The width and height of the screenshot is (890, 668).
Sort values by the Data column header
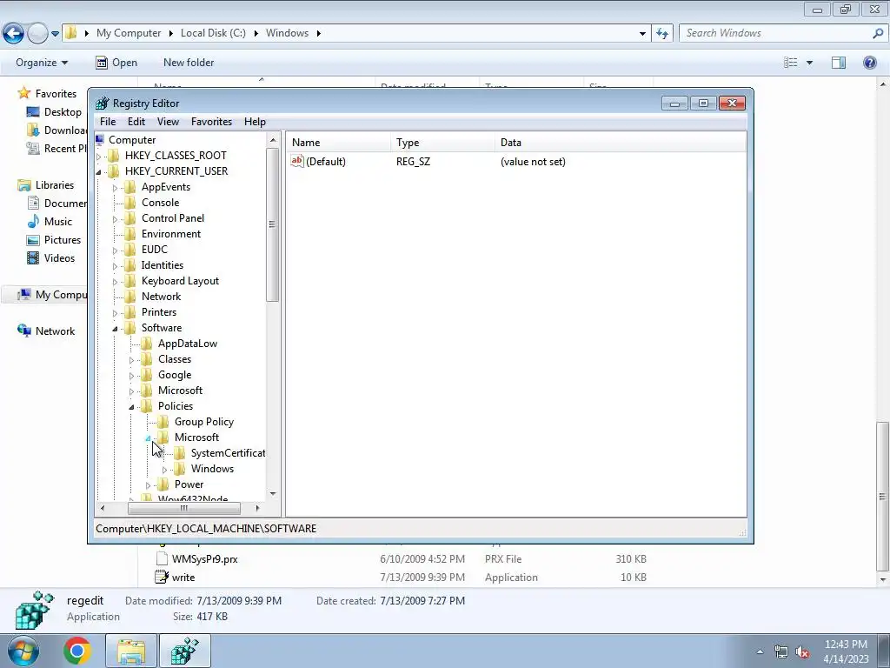pyautogui.click(x=621, y=143)
